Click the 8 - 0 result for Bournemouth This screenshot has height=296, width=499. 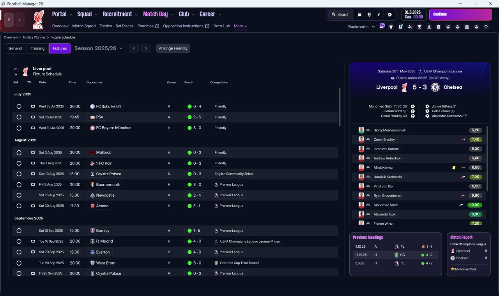pyautogui.click(x=194, y=185)
